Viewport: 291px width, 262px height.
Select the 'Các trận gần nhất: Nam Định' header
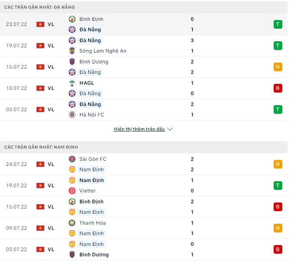[41, 147]
